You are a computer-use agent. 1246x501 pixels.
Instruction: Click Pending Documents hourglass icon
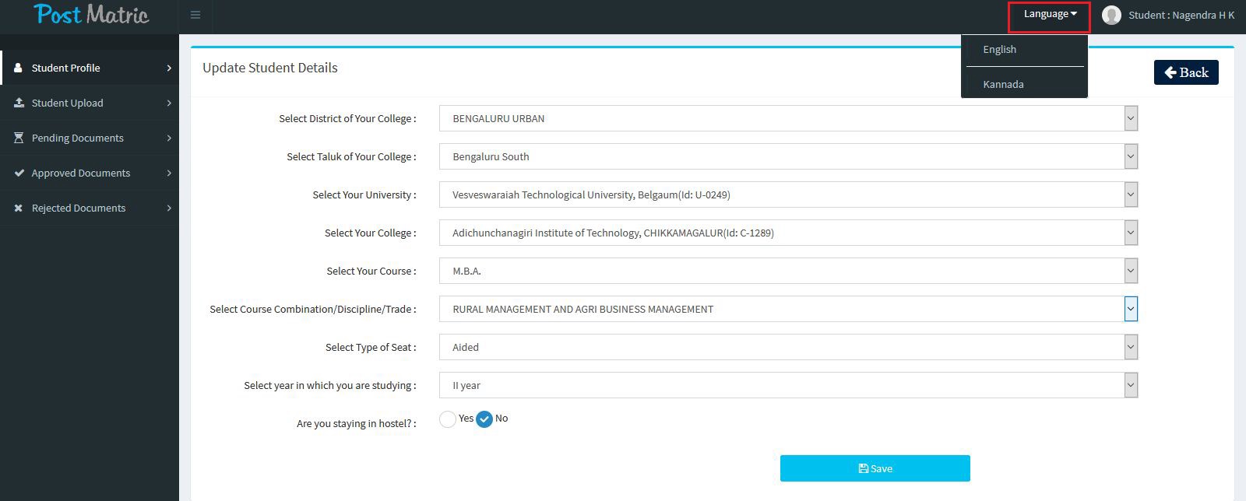tap(19, 138)
